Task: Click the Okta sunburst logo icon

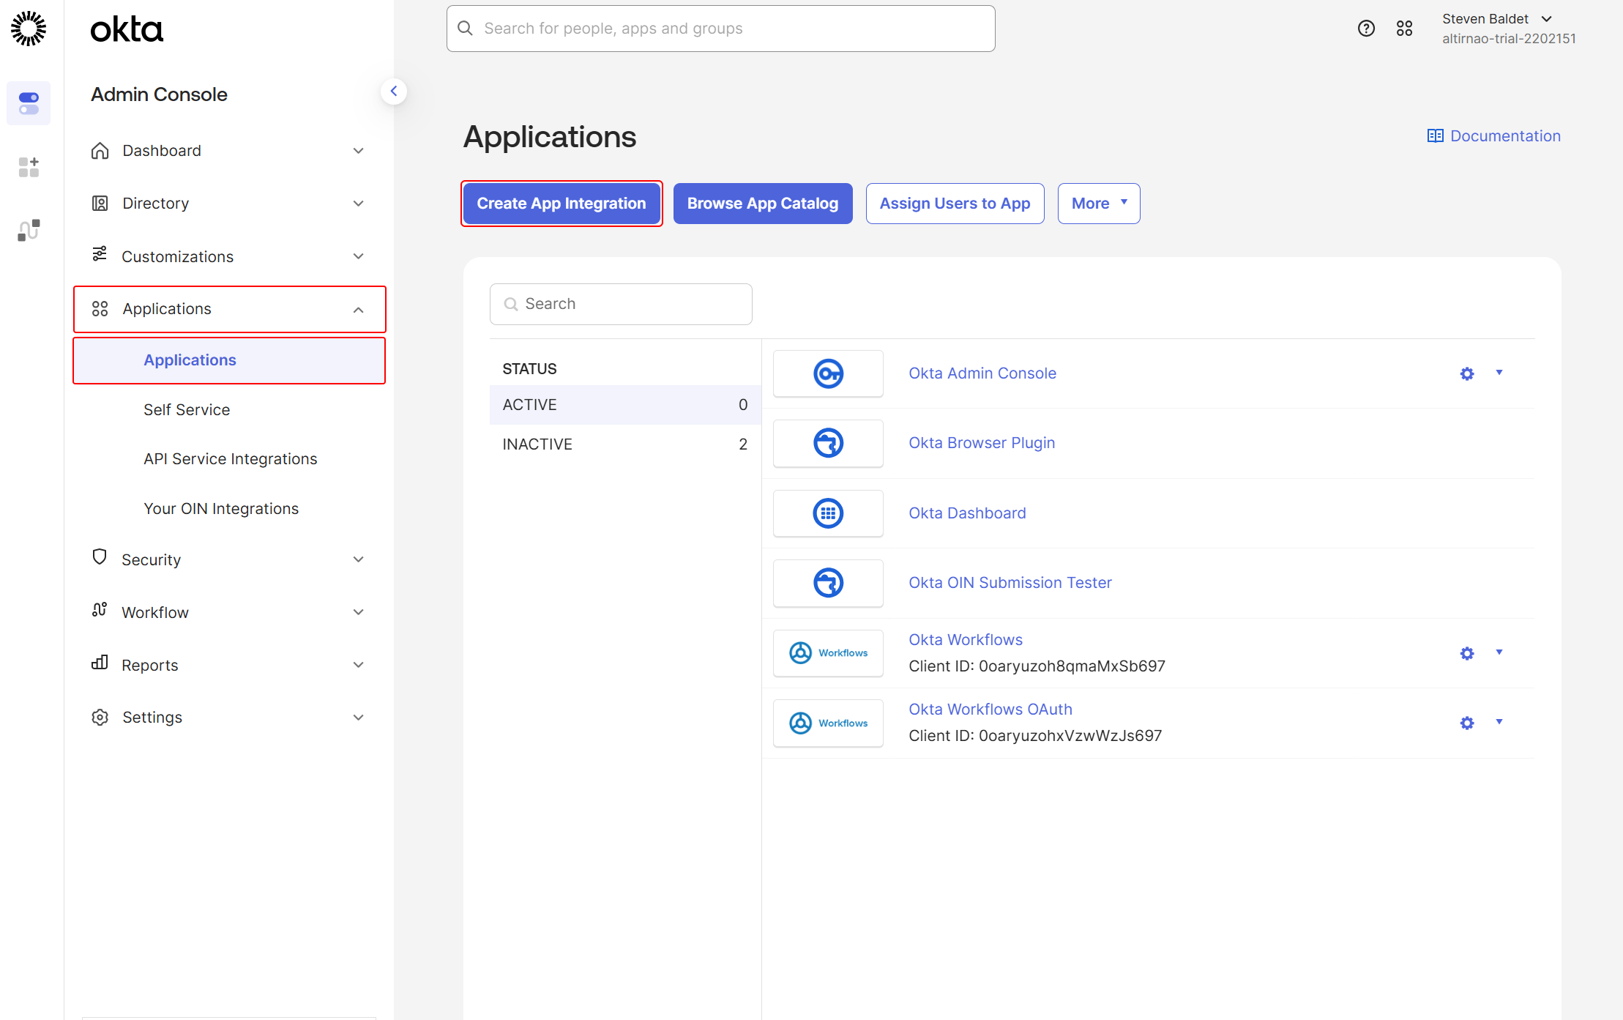Action: [x=29, y=29]
